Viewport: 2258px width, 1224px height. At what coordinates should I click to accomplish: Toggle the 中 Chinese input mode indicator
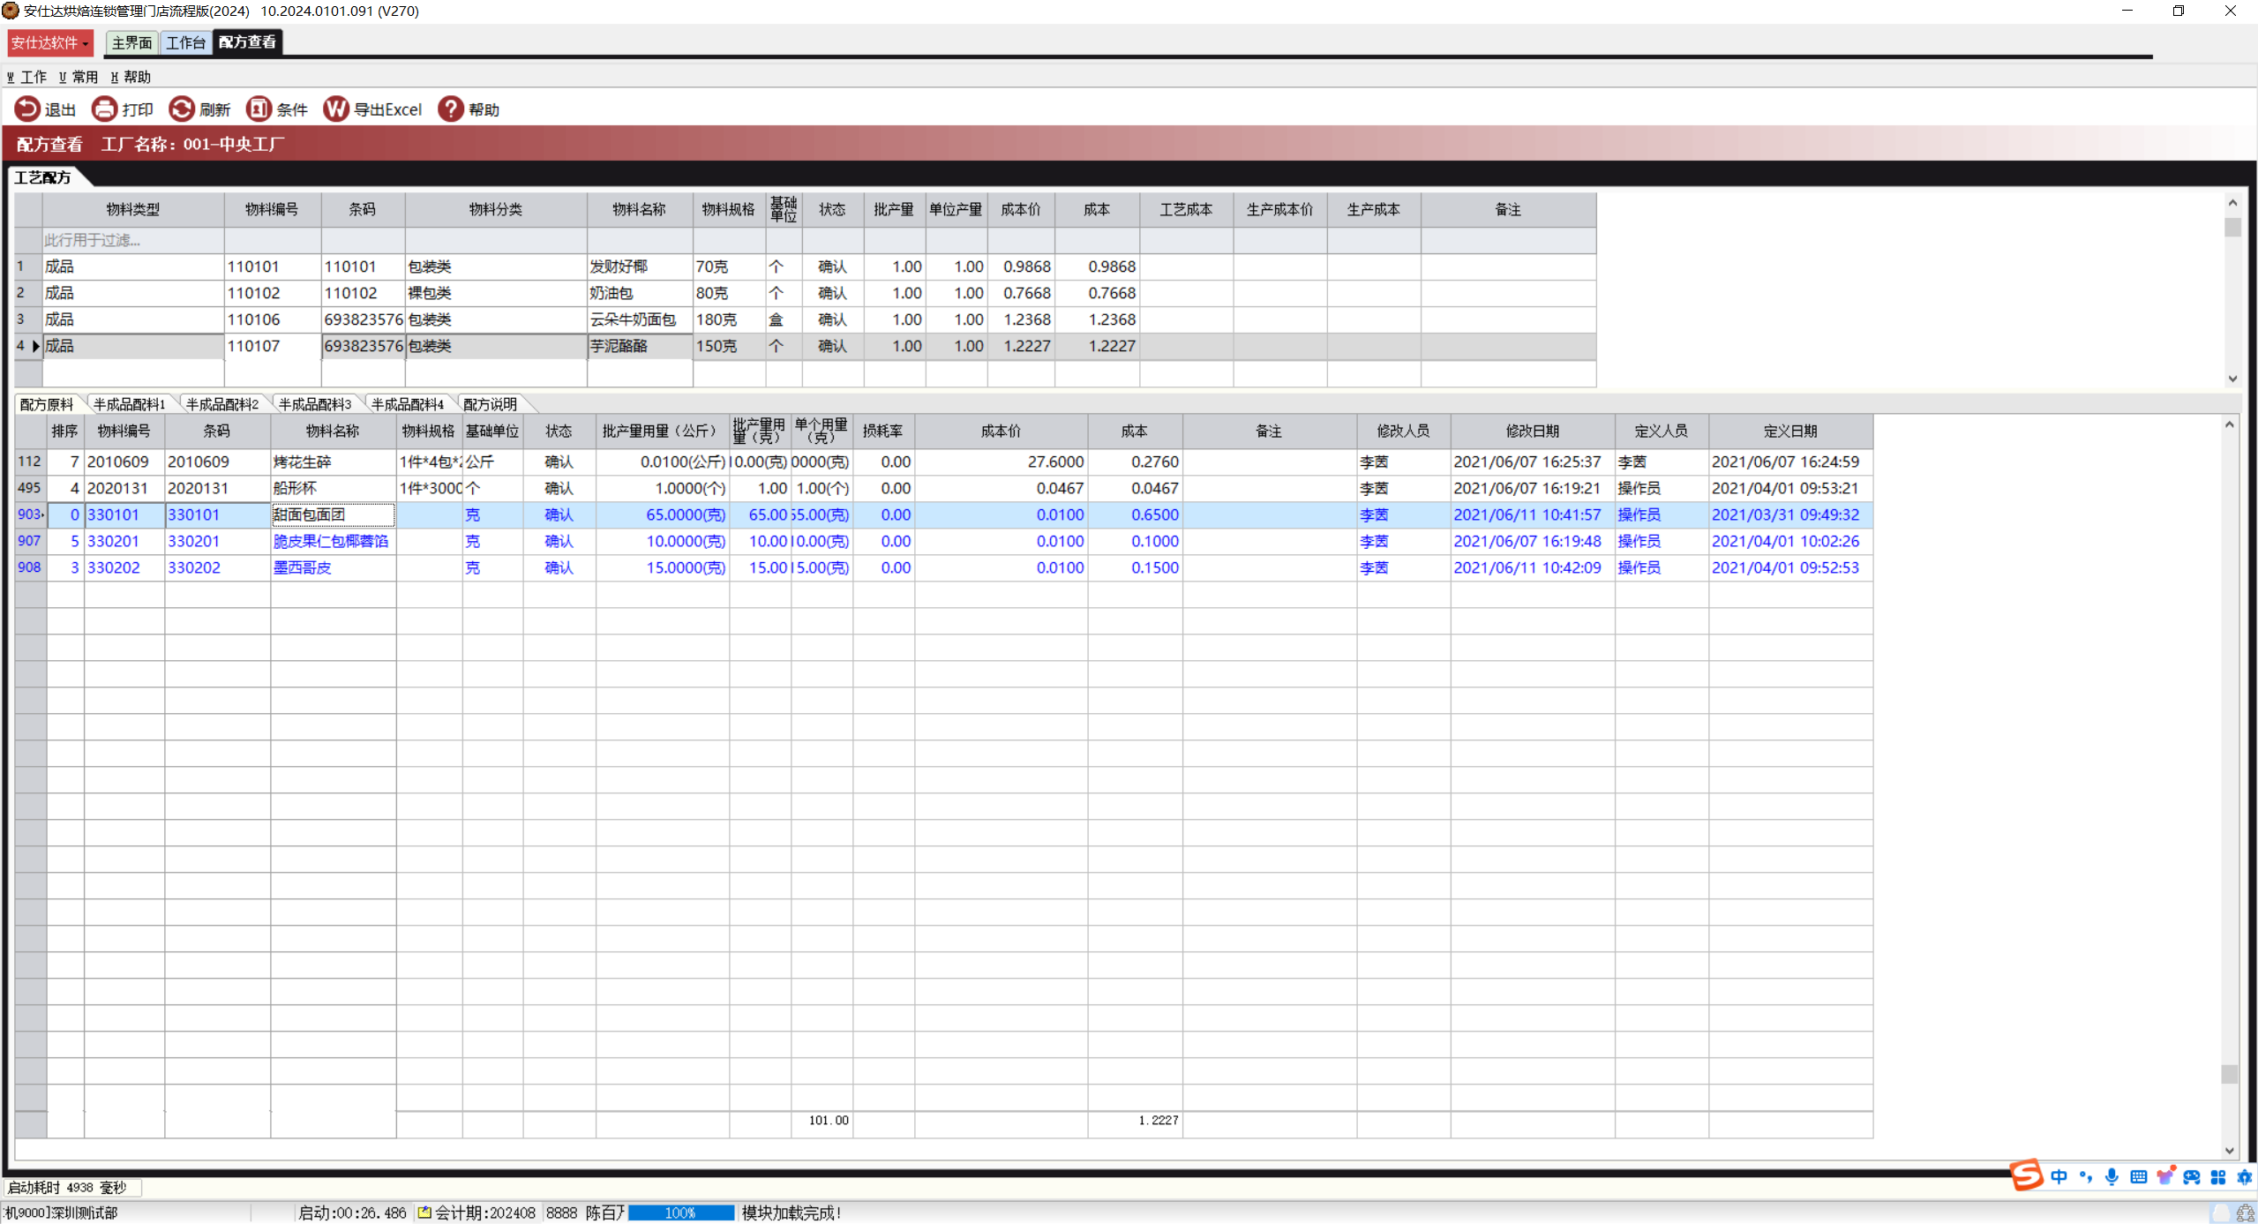click(2059, 1176)
